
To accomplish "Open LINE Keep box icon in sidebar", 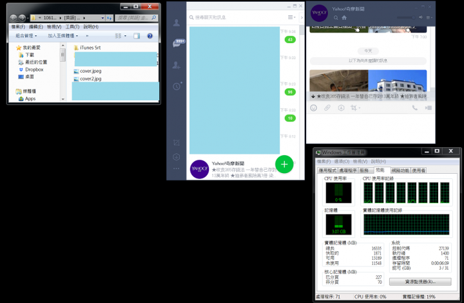I will [x=177, y=157].
